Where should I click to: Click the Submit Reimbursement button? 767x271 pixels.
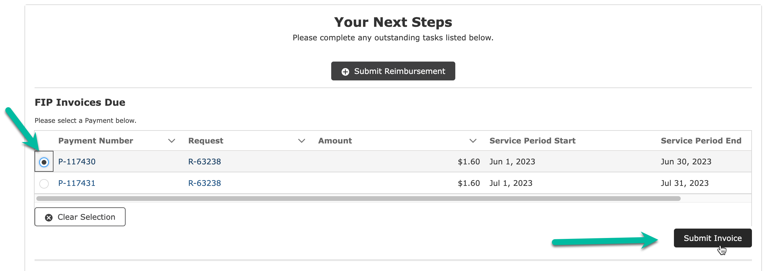click(393, 71)
